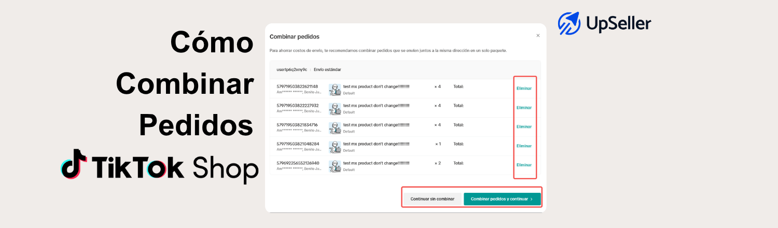Click the TikTok note logo icon
The width and height of the screenshot is (778, 228).
[73, 164]
